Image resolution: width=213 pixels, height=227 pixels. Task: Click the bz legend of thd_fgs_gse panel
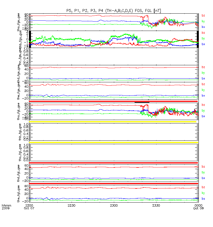click(x=203, y=67)
